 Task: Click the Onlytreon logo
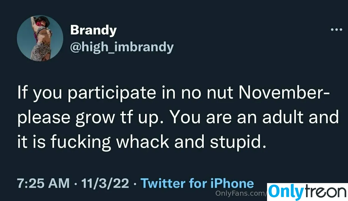coord(308,192)
